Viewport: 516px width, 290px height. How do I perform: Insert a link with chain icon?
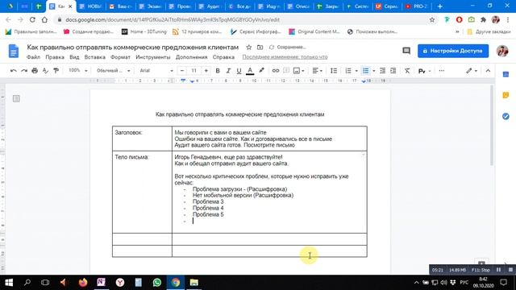click(276, 71)
